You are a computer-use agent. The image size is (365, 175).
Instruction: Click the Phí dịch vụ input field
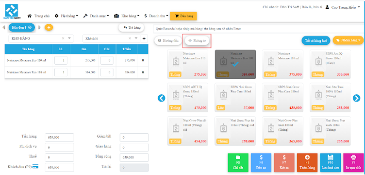(x=59, y=147)
